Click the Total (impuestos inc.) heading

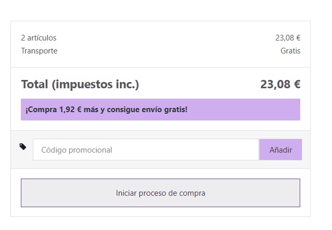coord(80,85)
